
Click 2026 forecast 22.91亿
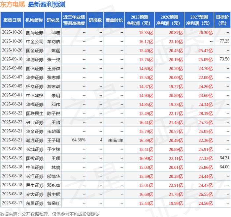point(176,185)
